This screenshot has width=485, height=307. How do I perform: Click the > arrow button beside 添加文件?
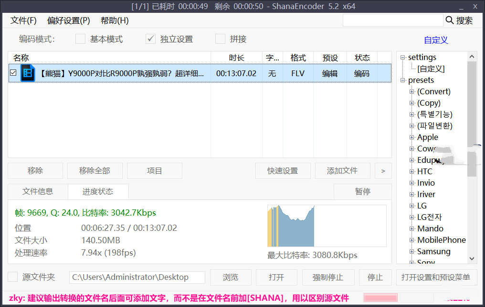point(383,171)
